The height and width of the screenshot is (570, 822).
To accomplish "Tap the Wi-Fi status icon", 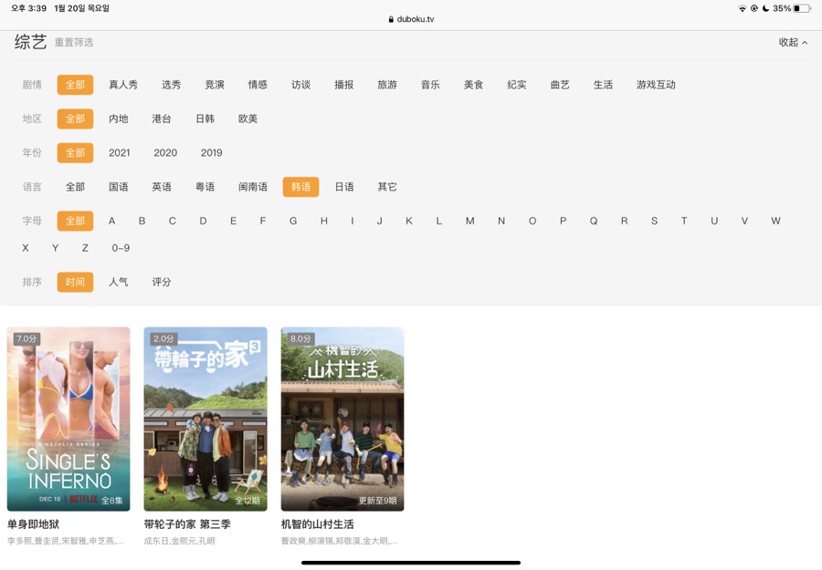I will tap(743, 8).
